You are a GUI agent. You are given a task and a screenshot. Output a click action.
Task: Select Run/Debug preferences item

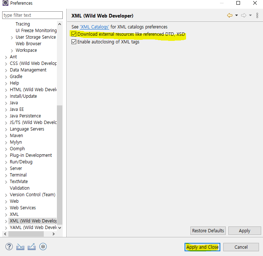point(21,162)
